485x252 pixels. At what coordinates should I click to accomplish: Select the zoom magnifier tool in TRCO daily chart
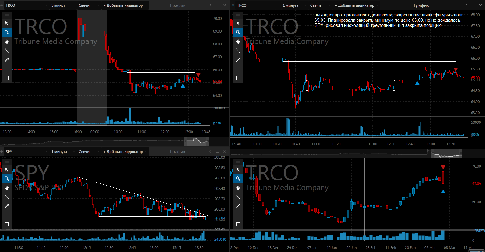point(238,179)
